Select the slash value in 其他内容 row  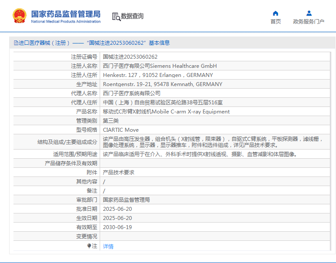click(104, 182)
